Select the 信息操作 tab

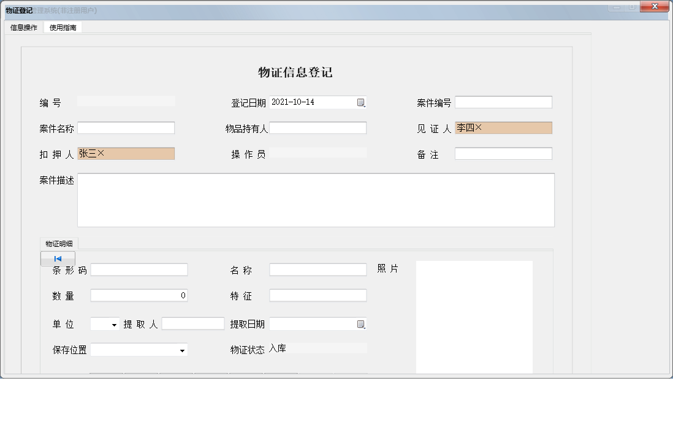click(x=22, y=27)
